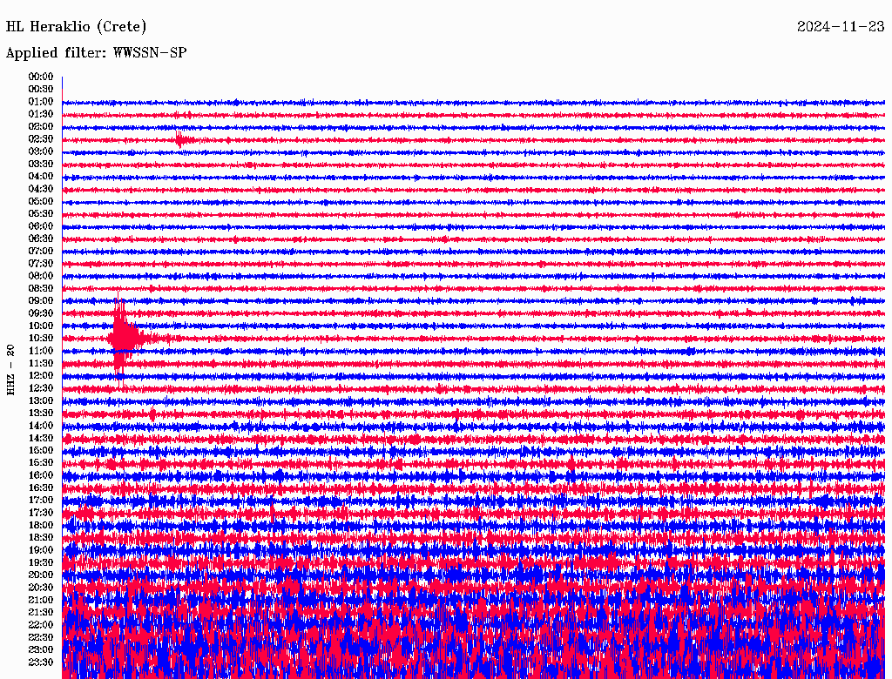Select the 06:30 time label

click(x=40, y=239)
